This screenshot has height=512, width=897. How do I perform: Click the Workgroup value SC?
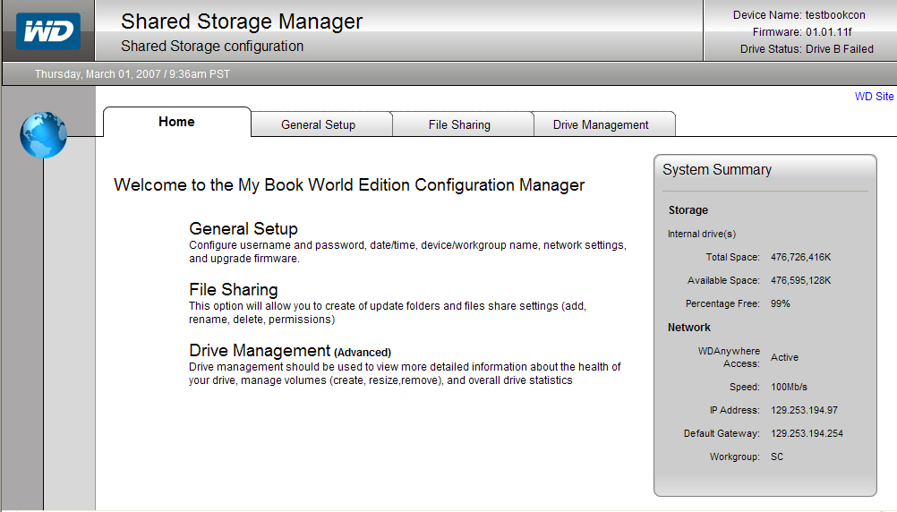coord(777,457)
